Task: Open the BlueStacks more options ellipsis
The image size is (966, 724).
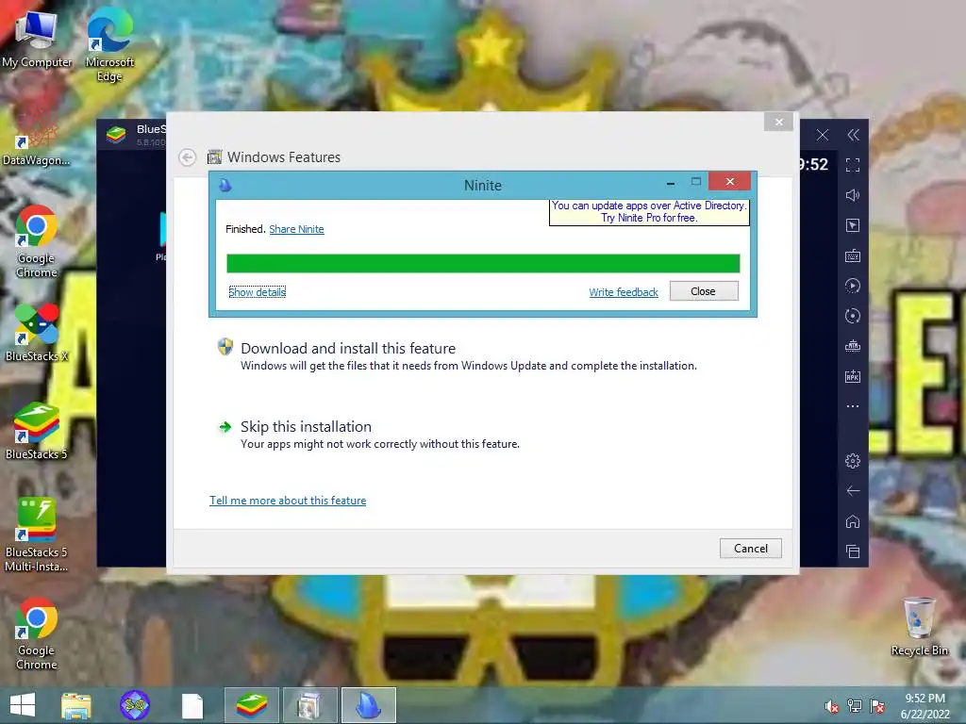Action: click(853, 406)
